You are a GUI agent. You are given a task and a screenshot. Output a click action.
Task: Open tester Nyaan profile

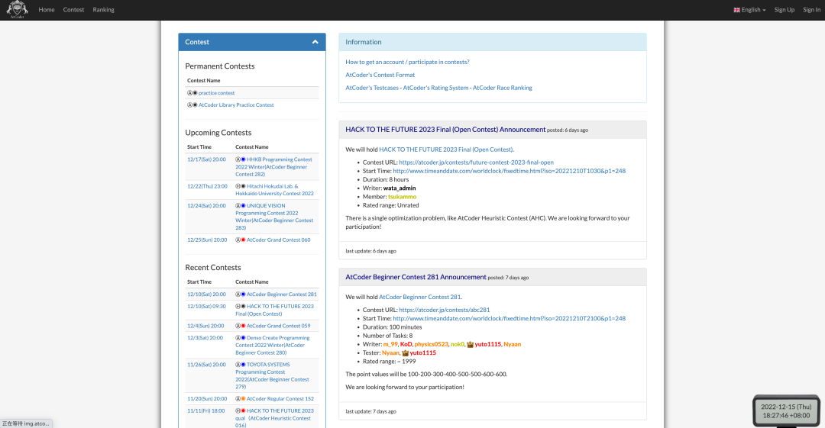(x=390, y=352)
